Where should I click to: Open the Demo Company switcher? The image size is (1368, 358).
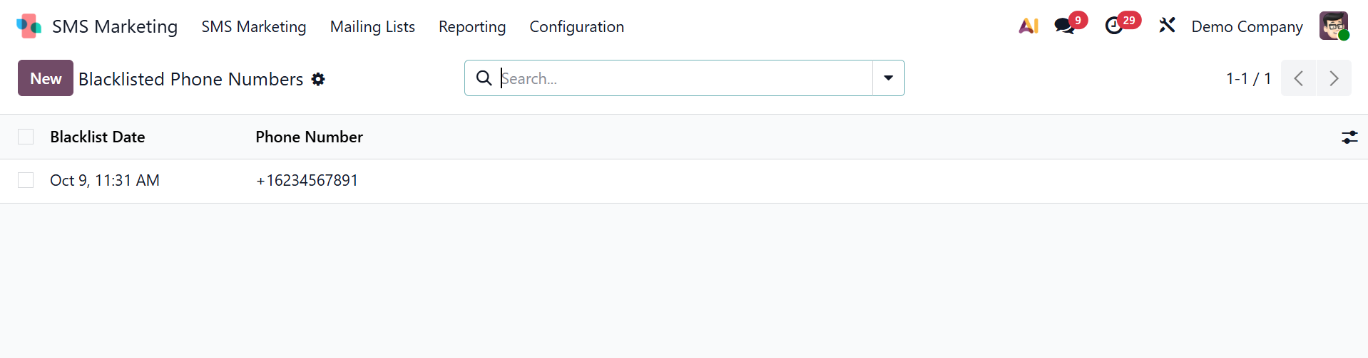[1247, 26]
